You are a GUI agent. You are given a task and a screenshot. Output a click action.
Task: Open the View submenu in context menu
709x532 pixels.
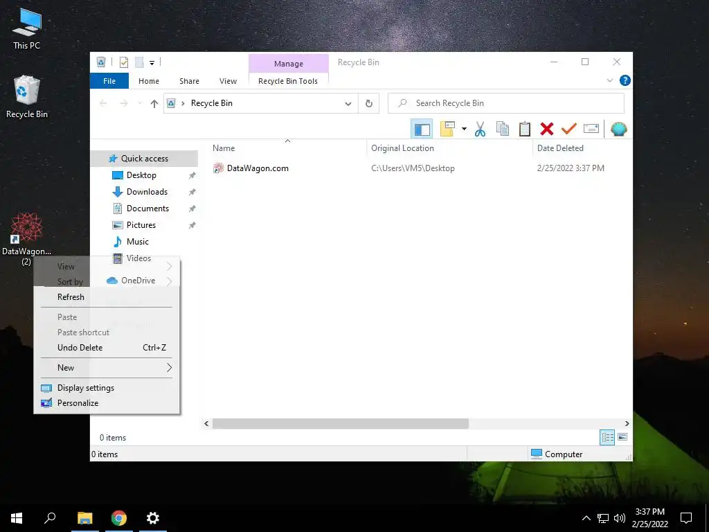click(x=107, y=267)
